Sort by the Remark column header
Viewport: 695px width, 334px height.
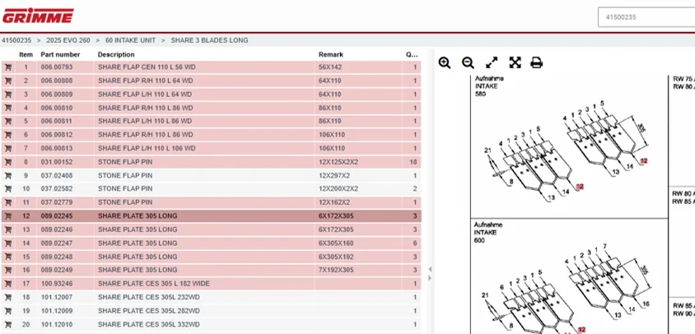click(x=331, y=54)
